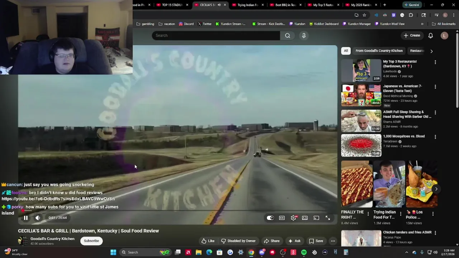Open more actions below the video
Viewport: 459px width, 258px height.
tap(333, 241)
